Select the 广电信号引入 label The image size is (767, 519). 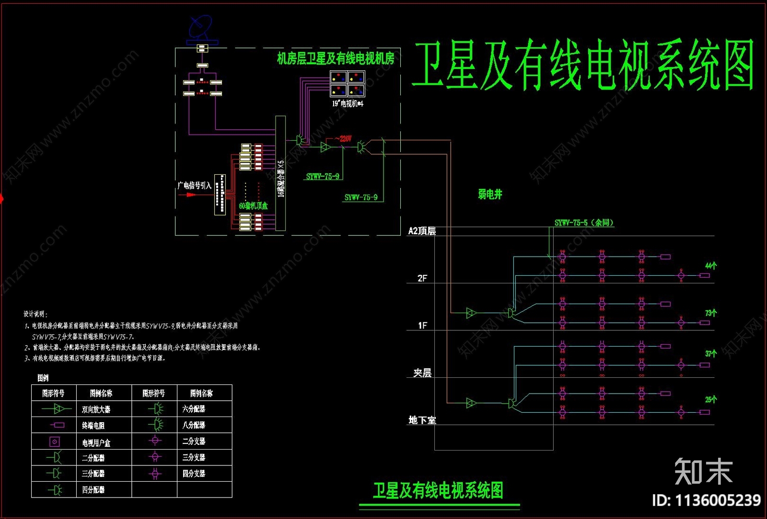point(194,185)
